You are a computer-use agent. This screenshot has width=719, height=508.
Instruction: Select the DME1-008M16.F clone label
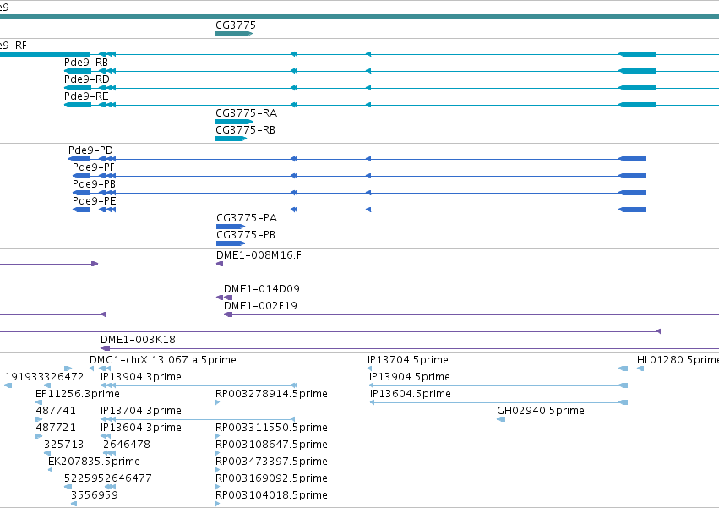pyautogui.click(x=259, y=255)
